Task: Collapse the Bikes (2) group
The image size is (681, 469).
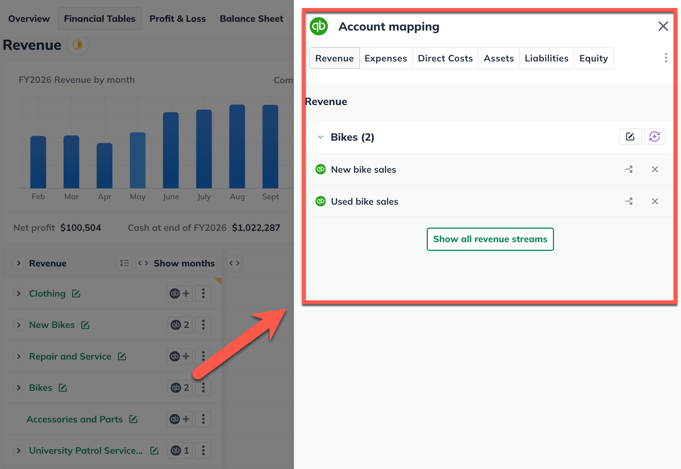Action: (x=320, y=137)
